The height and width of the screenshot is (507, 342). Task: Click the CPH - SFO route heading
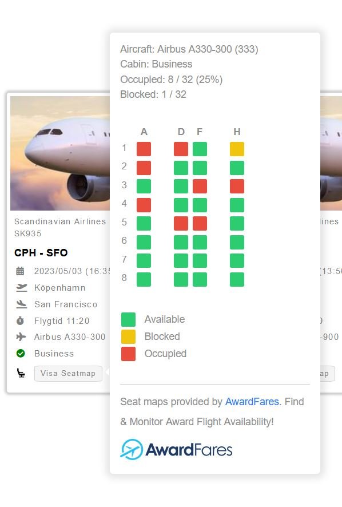tap(41, 252)
